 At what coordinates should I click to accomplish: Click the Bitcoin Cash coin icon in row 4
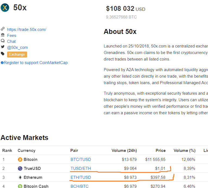[20, 186]
